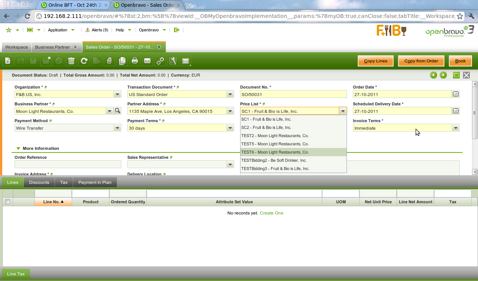Search business partners with the magnifier icon
This screenshot has width=478, height=281.
[x=117, y=111]
